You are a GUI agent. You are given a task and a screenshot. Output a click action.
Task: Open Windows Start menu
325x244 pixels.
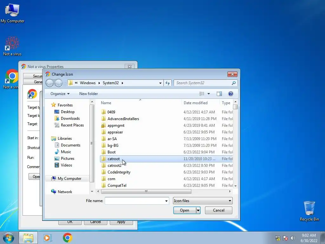coord(8,238)
